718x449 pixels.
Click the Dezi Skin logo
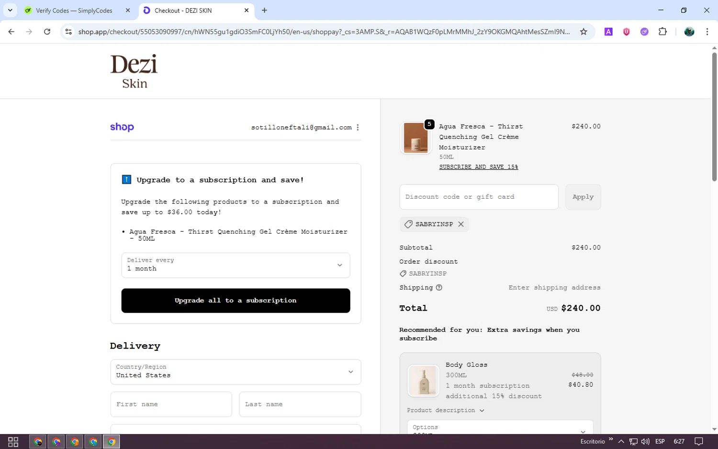[x=134, y=71]
